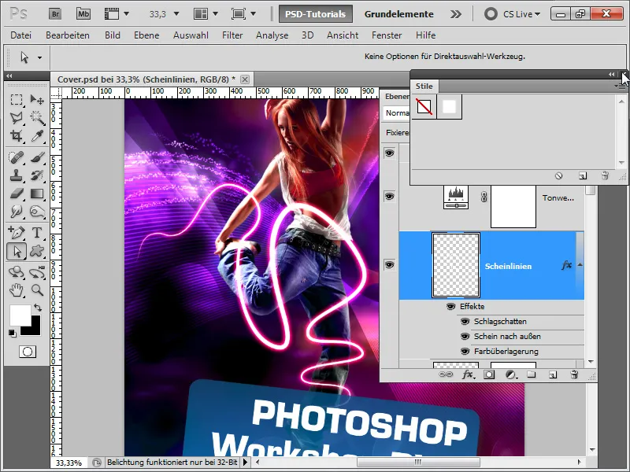Select the Rectangular Marquee tool
The image size is (630, 472).
click(x=17, y=100)
